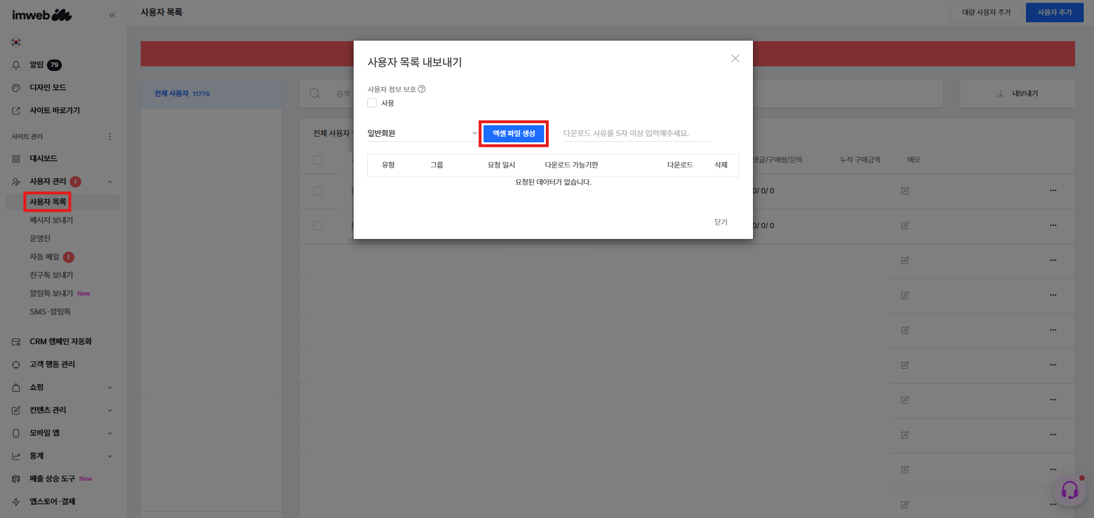Open the 사이트 관리 three-dot menu
This screenshot has width=1094, height=518.
pyautogui.click(x=110, y=137)
